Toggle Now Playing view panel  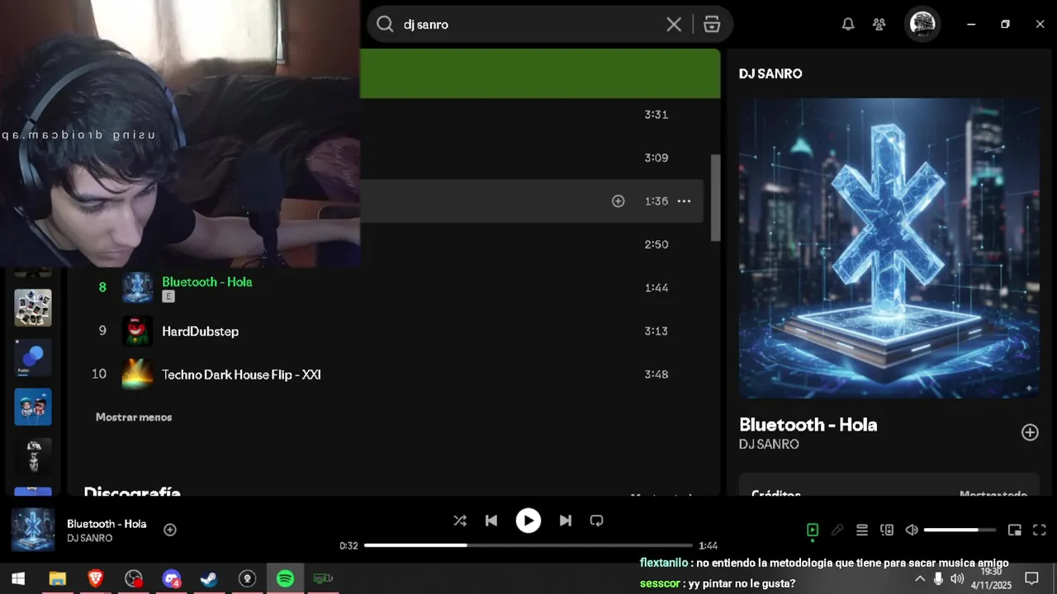(813, 530)
